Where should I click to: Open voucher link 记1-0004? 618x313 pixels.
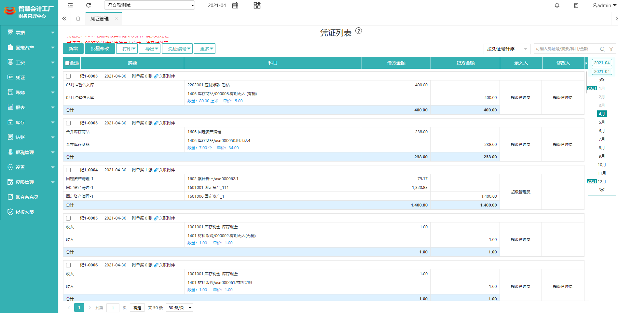click(x=89, y=170)
